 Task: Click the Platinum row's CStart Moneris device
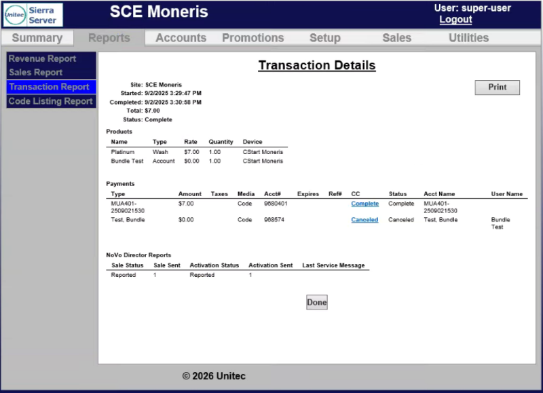coord(263,152)
